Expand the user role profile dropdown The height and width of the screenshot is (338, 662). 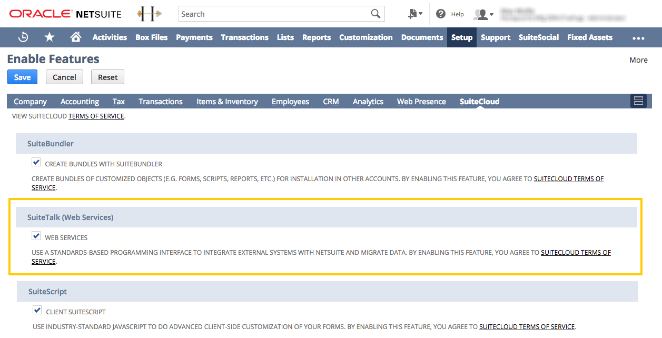click(x=484, y=15)
